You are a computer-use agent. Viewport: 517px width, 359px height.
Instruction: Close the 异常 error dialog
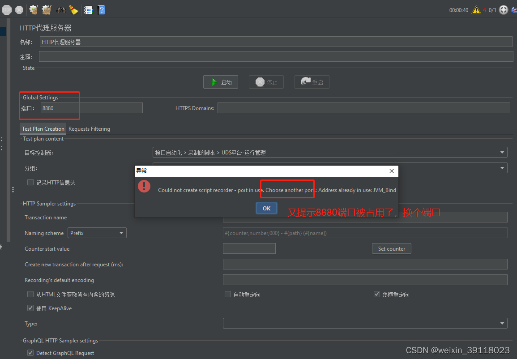coord(391,171)
